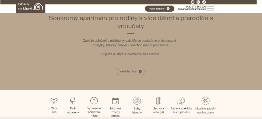Click the paragraph starting 'Zabalte oblečení'
The height and width of the screenshot is (119, 262).
click(x=131, y=43)
